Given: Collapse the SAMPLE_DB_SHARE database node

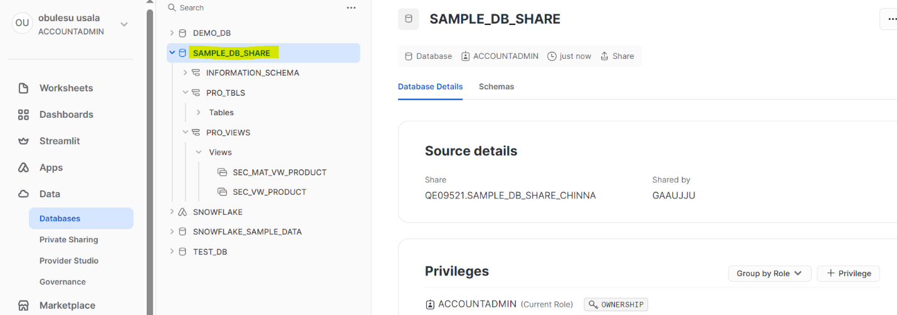Looking at the screenshot, I should tap(172, 53).
